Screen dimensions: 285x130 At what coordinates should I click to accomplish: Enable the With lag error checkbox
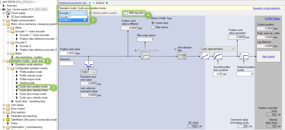(126, 13)
